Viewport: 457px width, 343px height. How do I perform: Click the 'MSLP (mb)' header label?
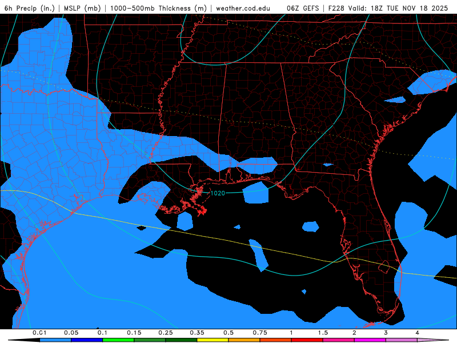pyautogui.click(x=82, y=8)
